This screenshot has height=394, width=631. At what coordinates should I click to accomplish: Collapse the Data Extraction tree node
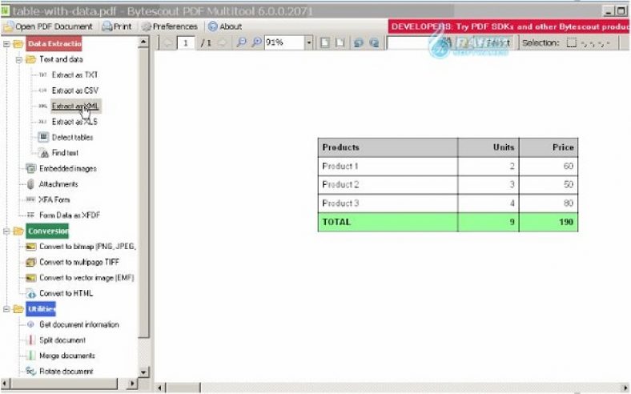[x=6, y=44]
